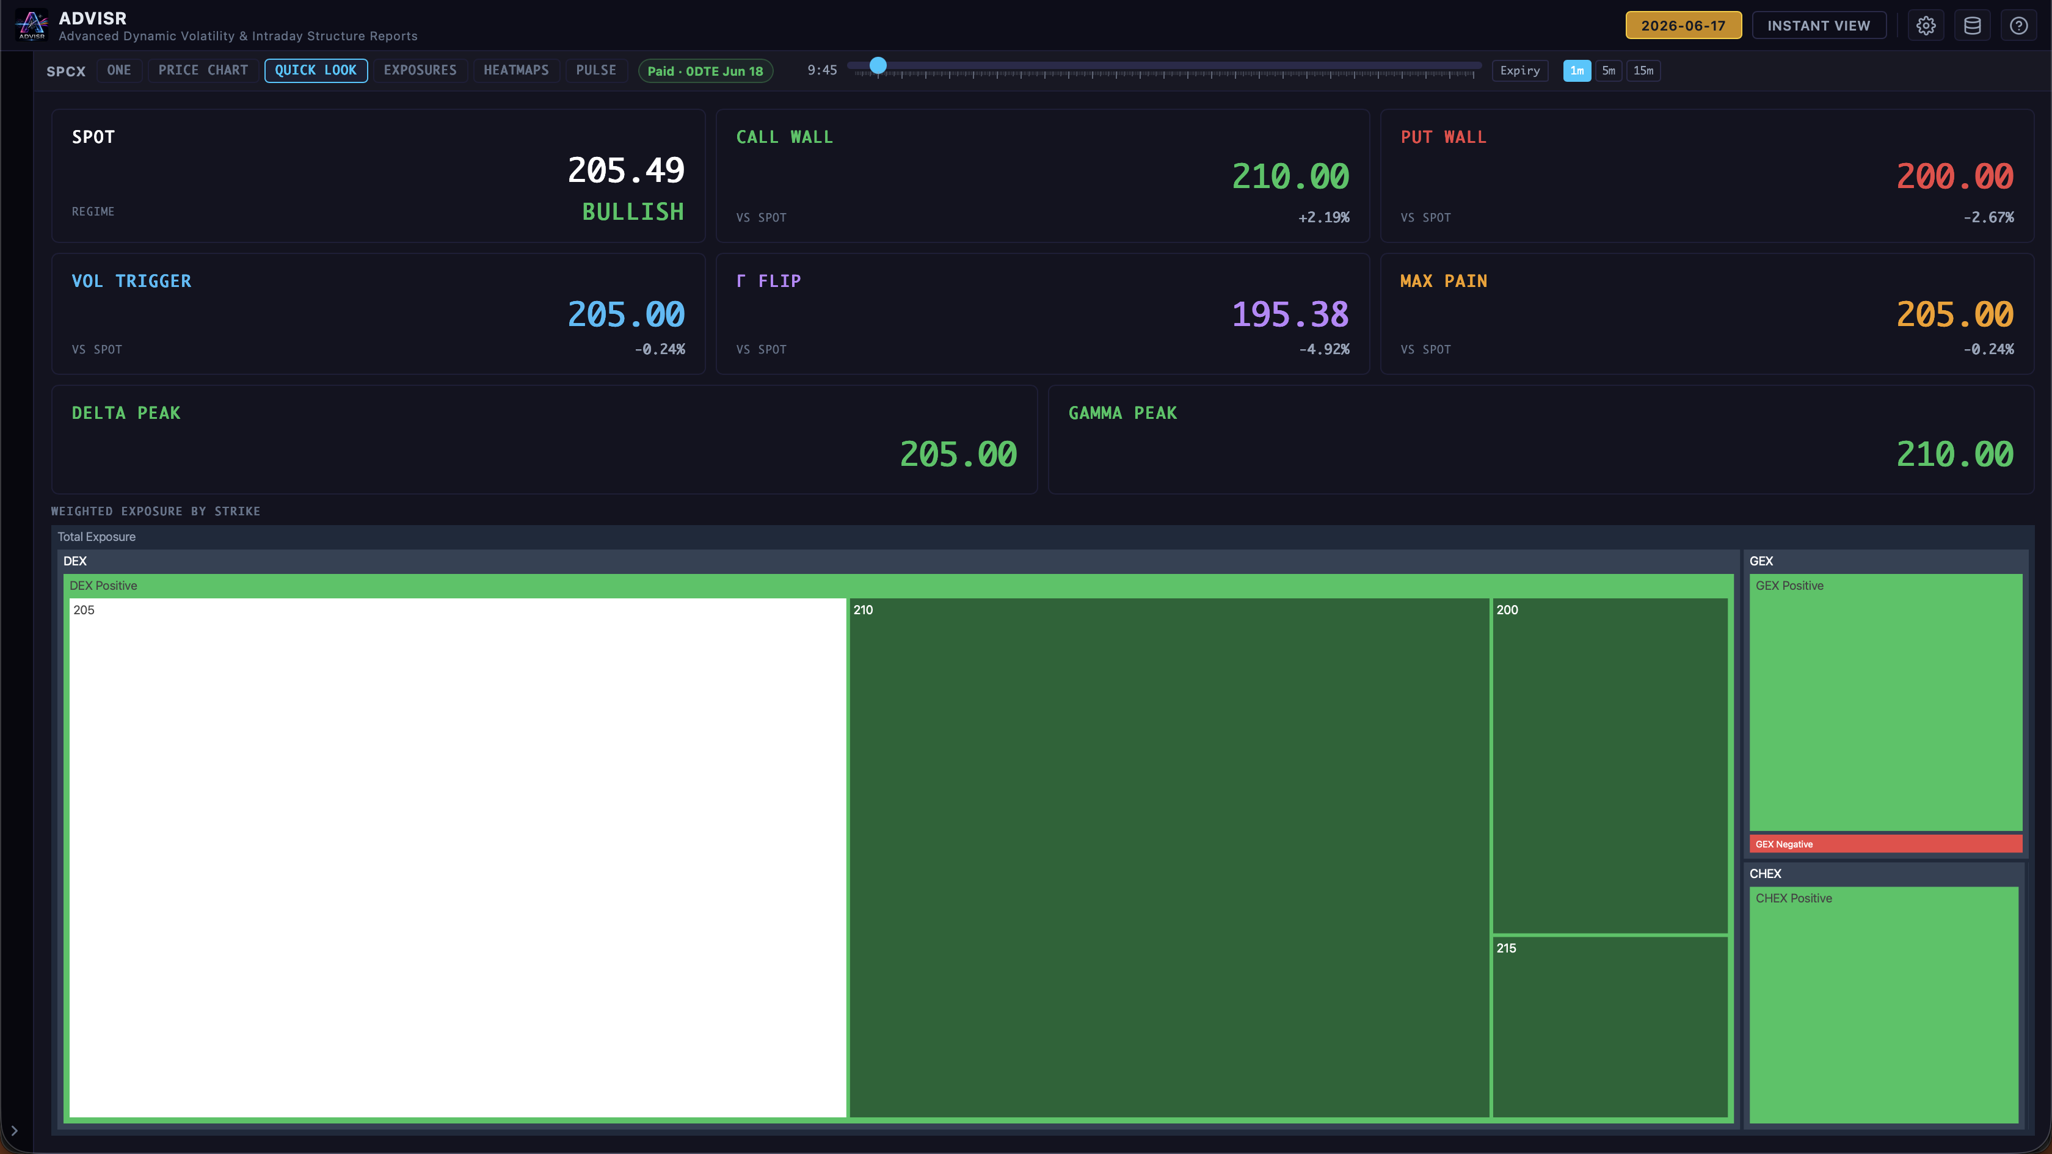
Task: Click the -2.67% put wall percentage
Action: pos(1988,217)
